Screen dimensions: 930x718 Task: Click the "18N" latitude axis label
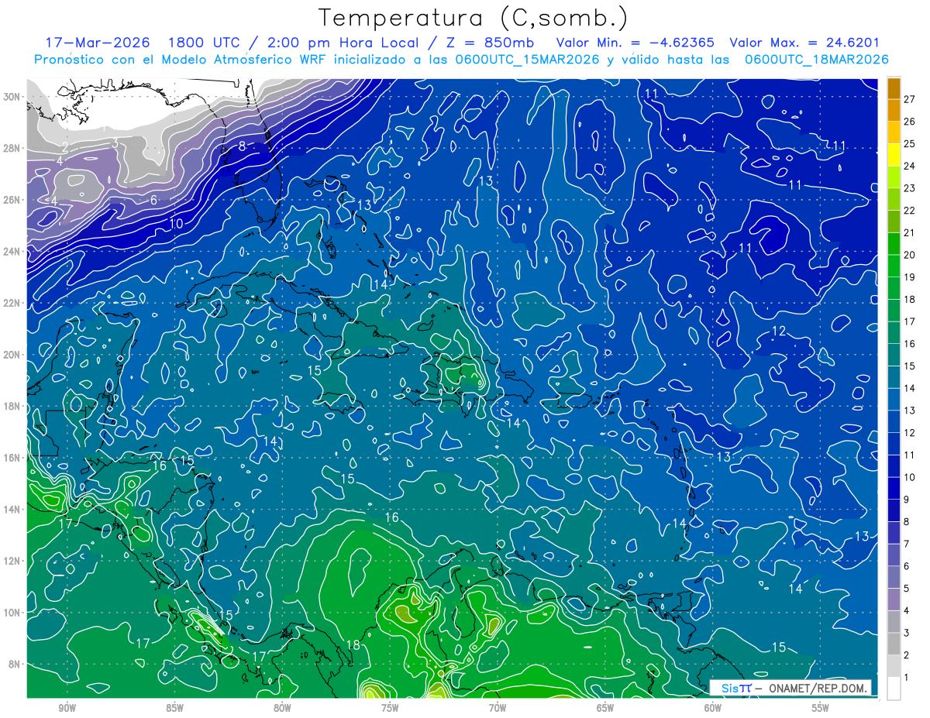pos(12,406)
